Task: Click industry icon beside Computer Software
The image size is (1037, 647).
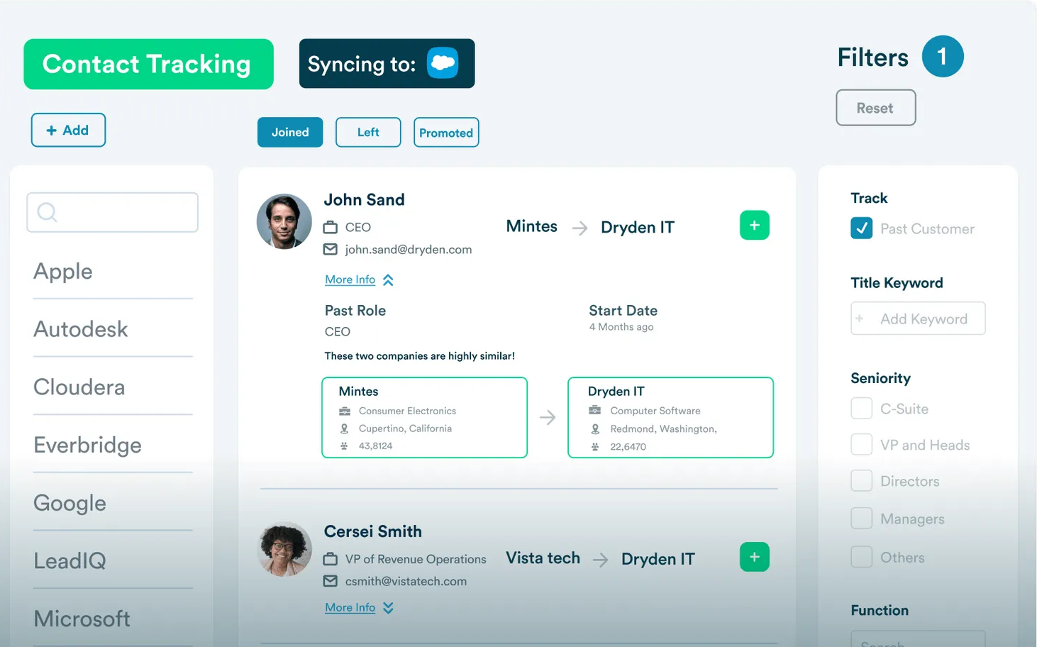Action: point(595,410)
